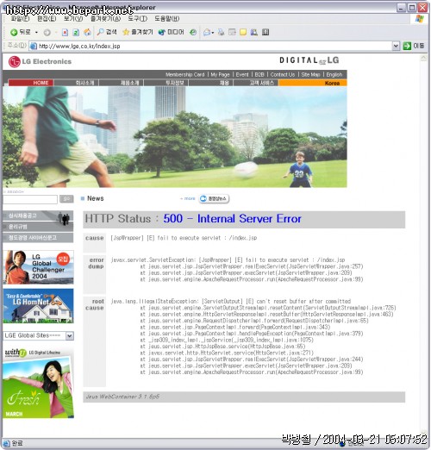Image resolution: width=431 pixels, height=450 pixels.
Task: Refresh the page with the Refresh icon
Action: point(76,33)
